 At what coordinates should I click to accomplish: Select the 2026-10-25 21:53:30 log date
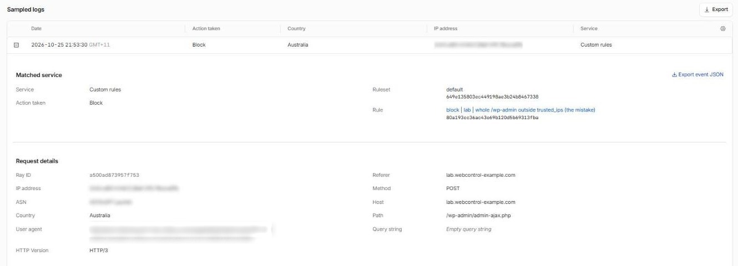[x=70, y=45]
